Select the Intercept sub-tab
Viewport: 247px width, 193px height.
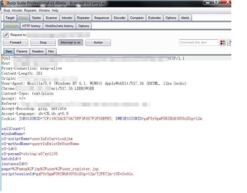12,26
